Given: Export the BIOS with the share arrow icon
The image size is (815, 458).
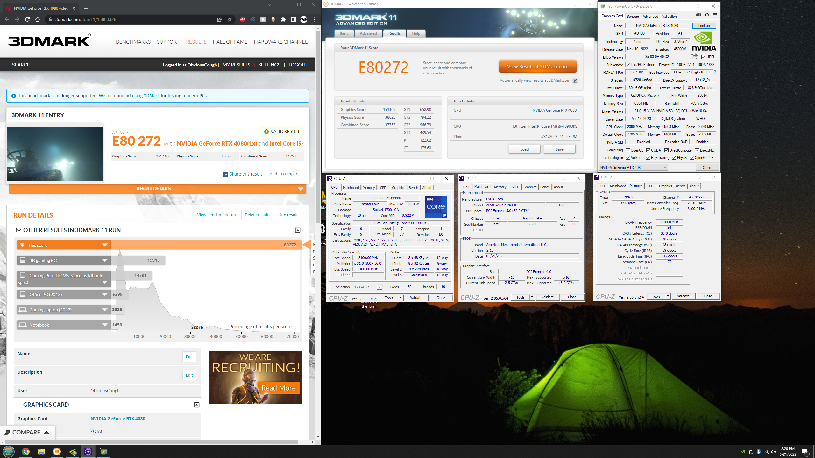Looking at the screenshot, I should pos(694,57).
